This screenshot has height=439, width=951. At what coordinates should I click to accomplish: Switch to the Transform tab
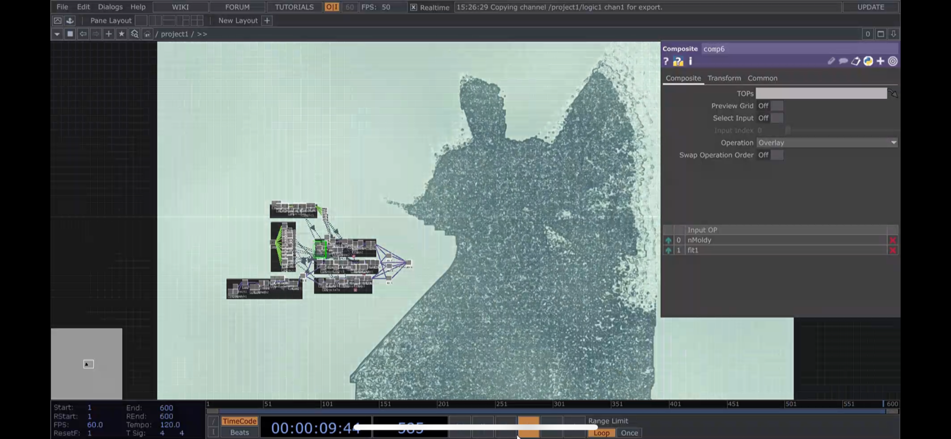pyautogui.click(x=724, y=78)
